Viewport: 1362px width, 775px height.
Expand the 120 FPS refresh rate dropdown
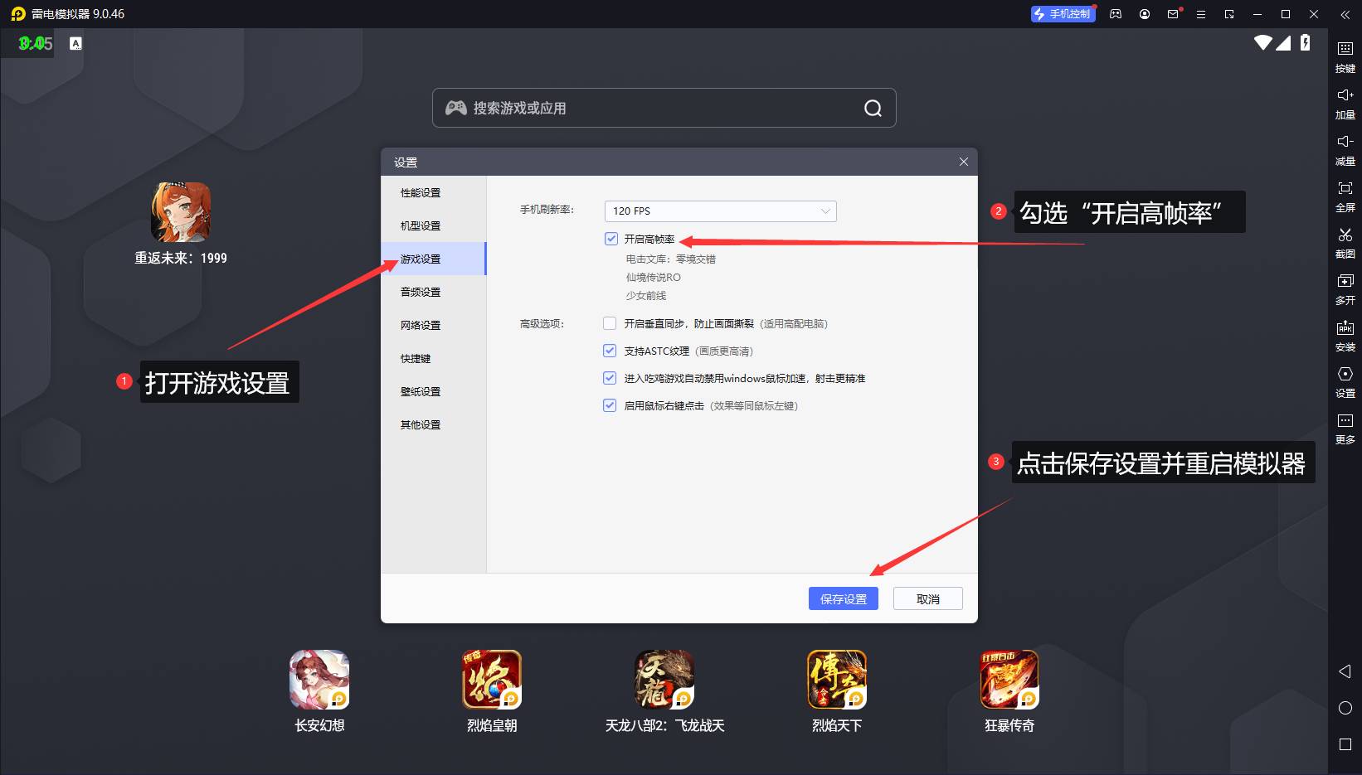[x=720, y=211]
